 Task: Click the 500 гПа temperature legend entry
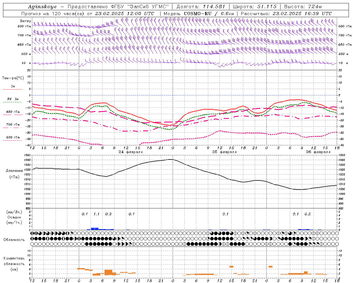pos(13,137)
